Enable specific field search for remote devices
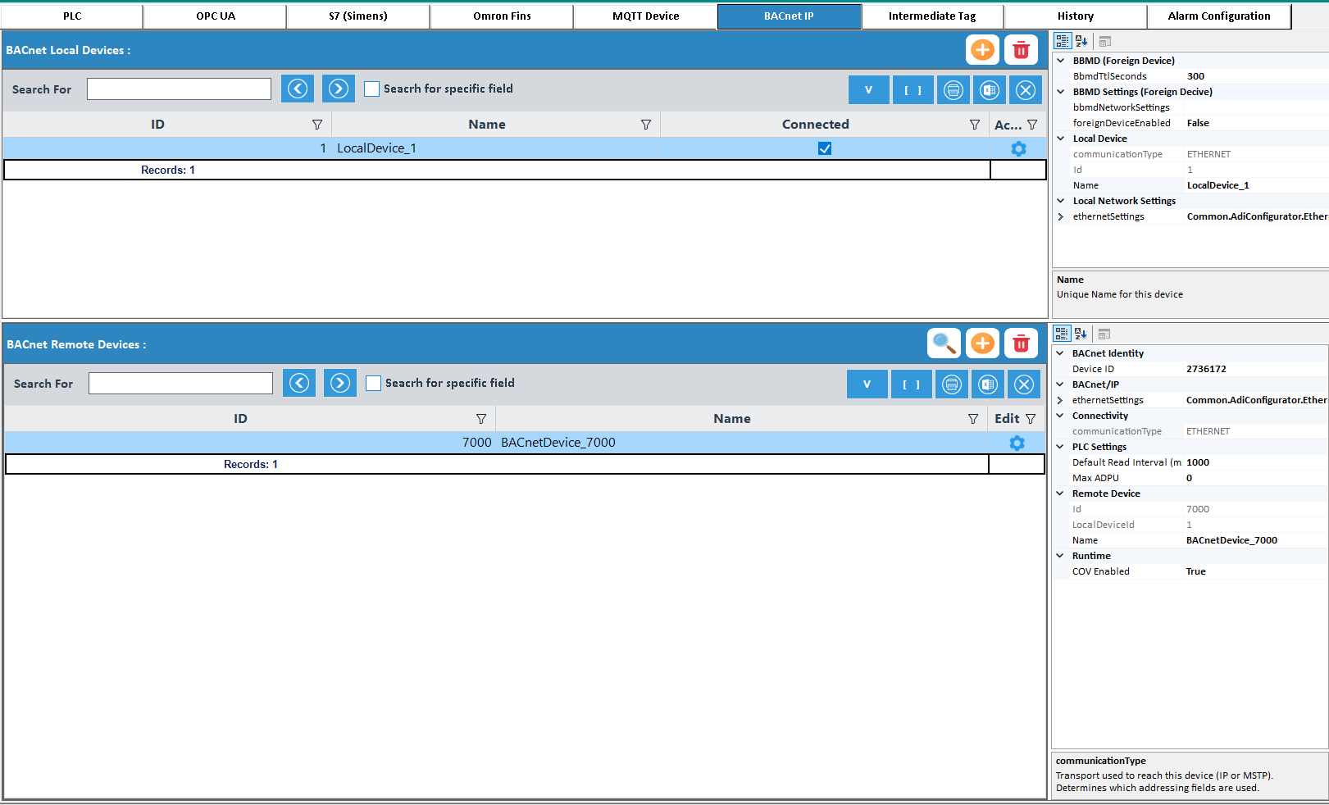The image size is (1329, 805). coord(374,384)
